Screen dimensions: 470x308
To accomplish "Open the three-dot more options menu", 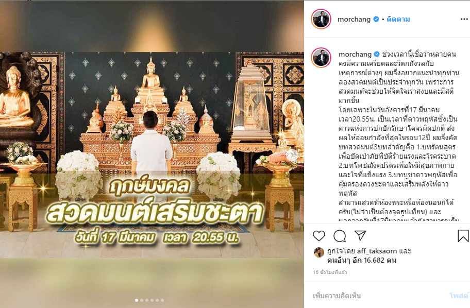I will point(464,19).
